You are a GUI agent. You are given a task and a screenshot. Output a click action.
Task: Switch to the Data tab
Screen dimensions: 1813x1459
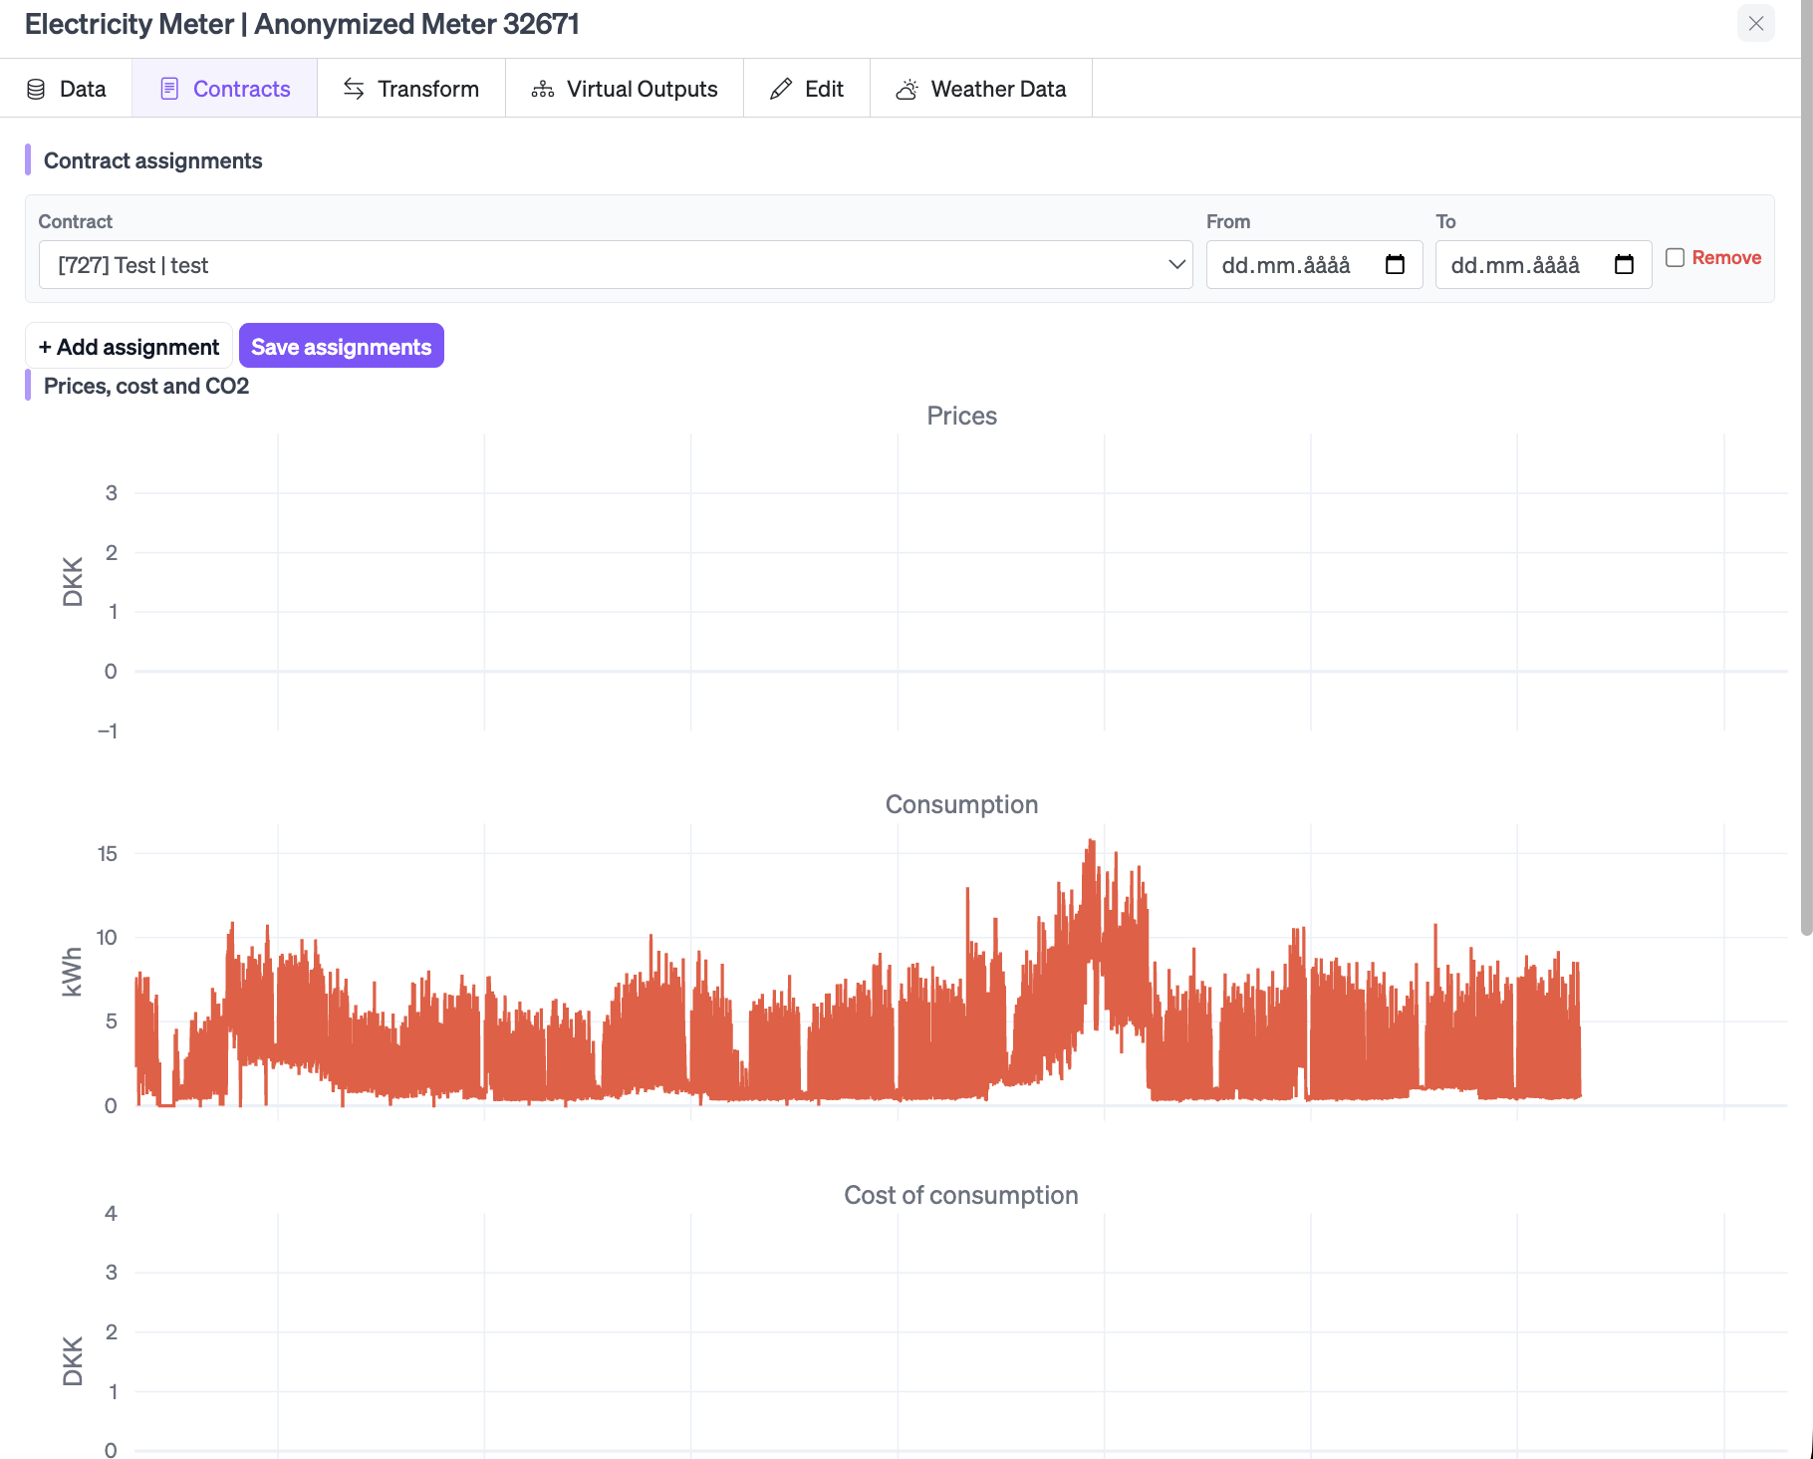66,89
